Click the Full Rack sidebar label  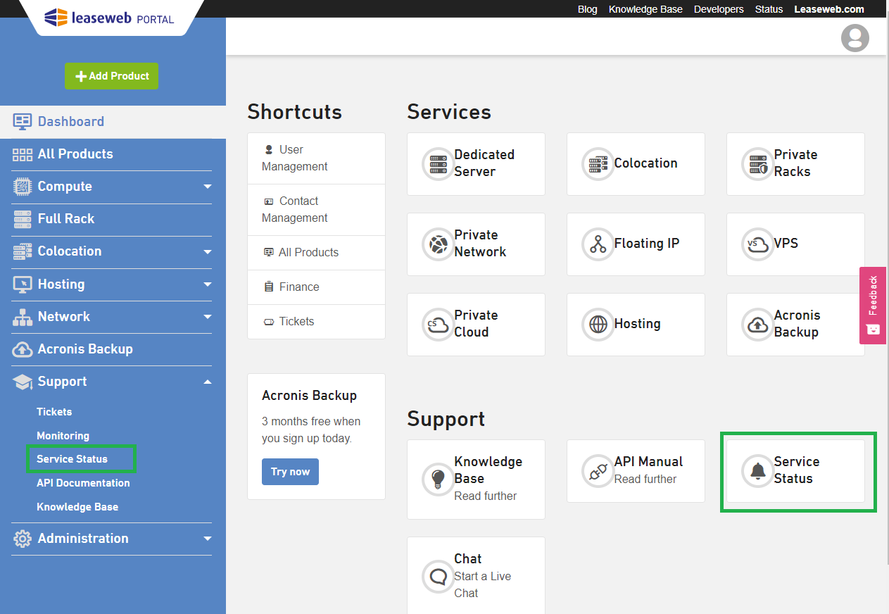(66, 219)
